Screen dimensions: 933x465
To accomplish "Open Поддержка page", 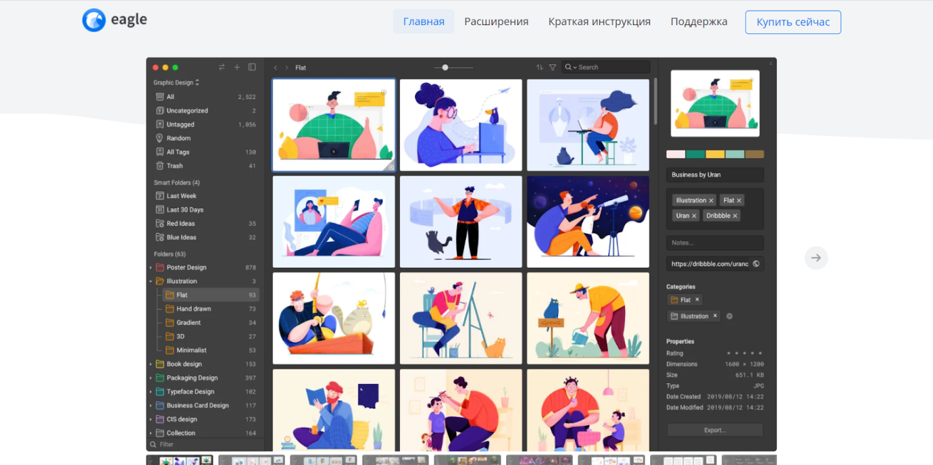I will [699, 22].
